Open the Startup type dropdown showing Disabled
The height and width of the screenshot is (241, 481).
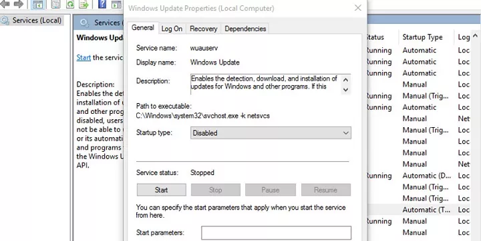pyautogui.click(x=271, y=133)
